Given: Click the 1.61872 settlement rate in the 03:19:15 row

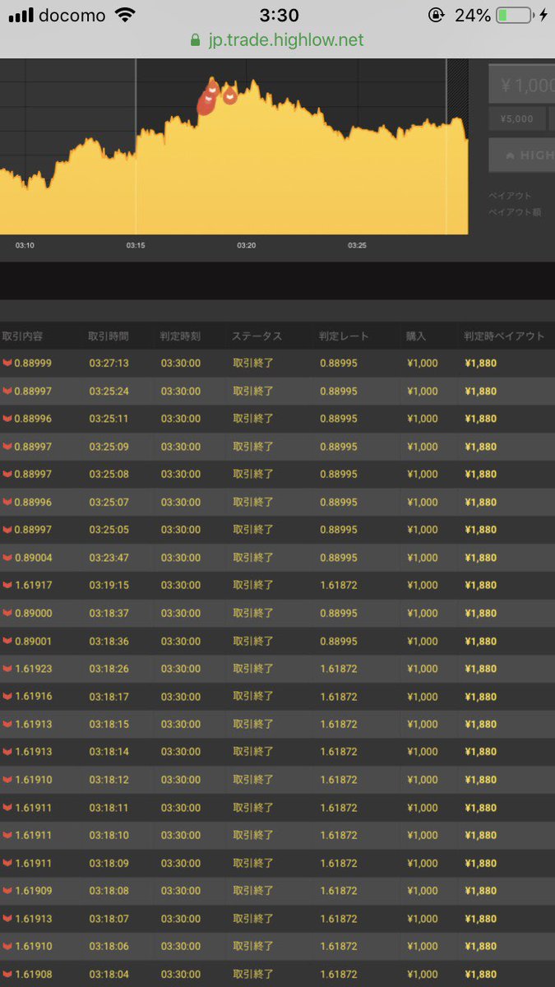Looking at the screenshot, I should [339, 585].
